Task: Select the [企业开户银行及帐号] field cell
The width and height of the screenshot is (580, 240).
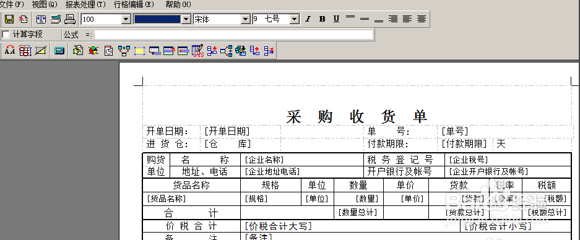Action: tap(508, 172)
